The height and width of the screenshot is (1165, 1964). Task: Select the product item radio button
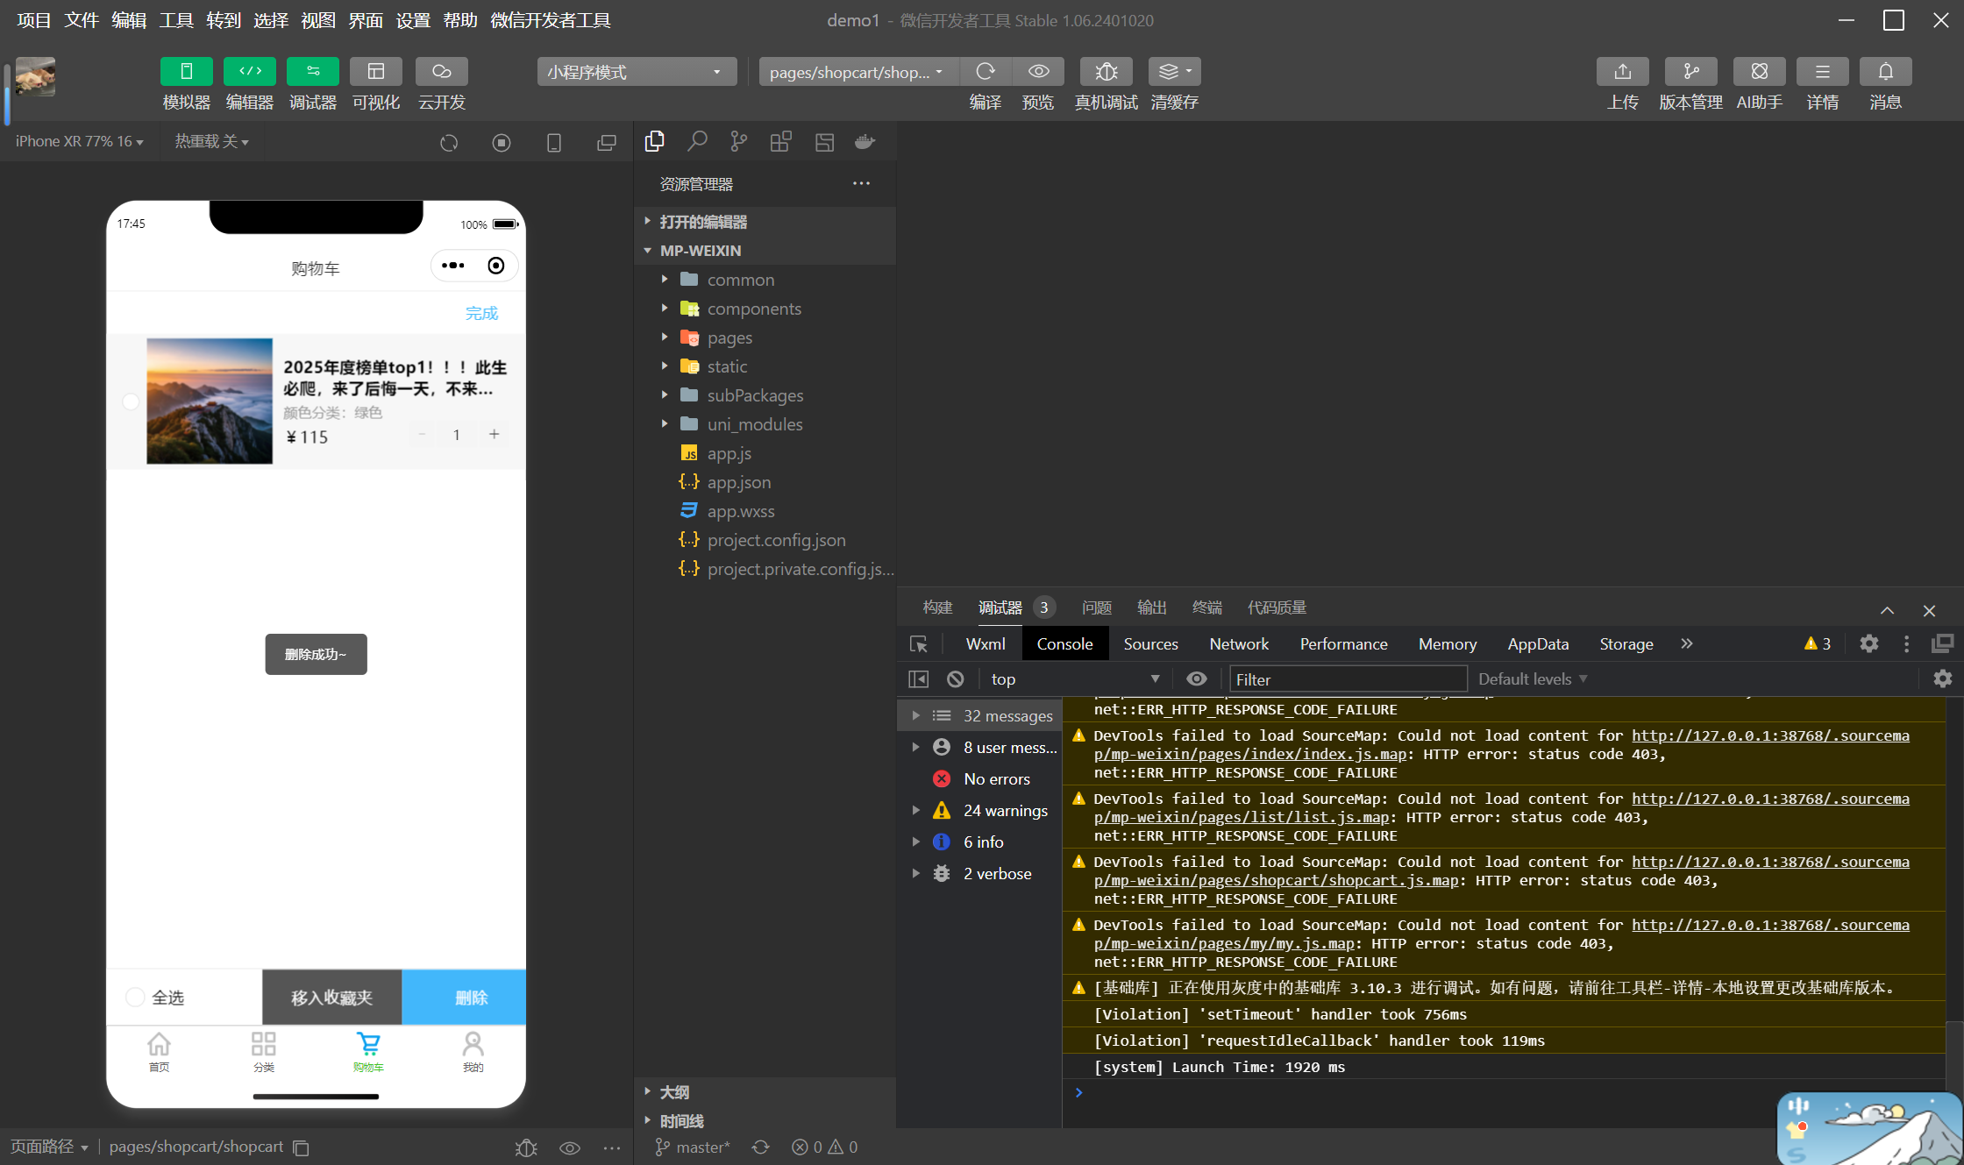(x=131, y=401)
